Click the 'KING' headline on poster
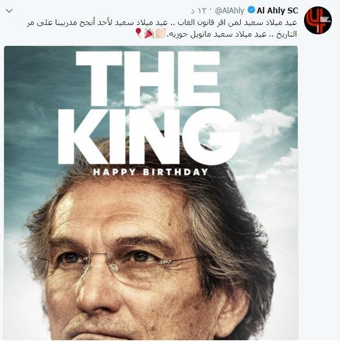The height and width of the screenshot is (342, 340). [149, 137]
